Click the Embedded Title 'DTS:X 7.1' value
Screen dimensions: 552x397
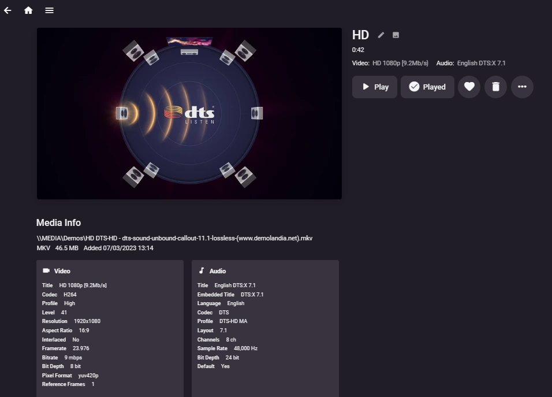pyautogui.click(x=252, y=295)
